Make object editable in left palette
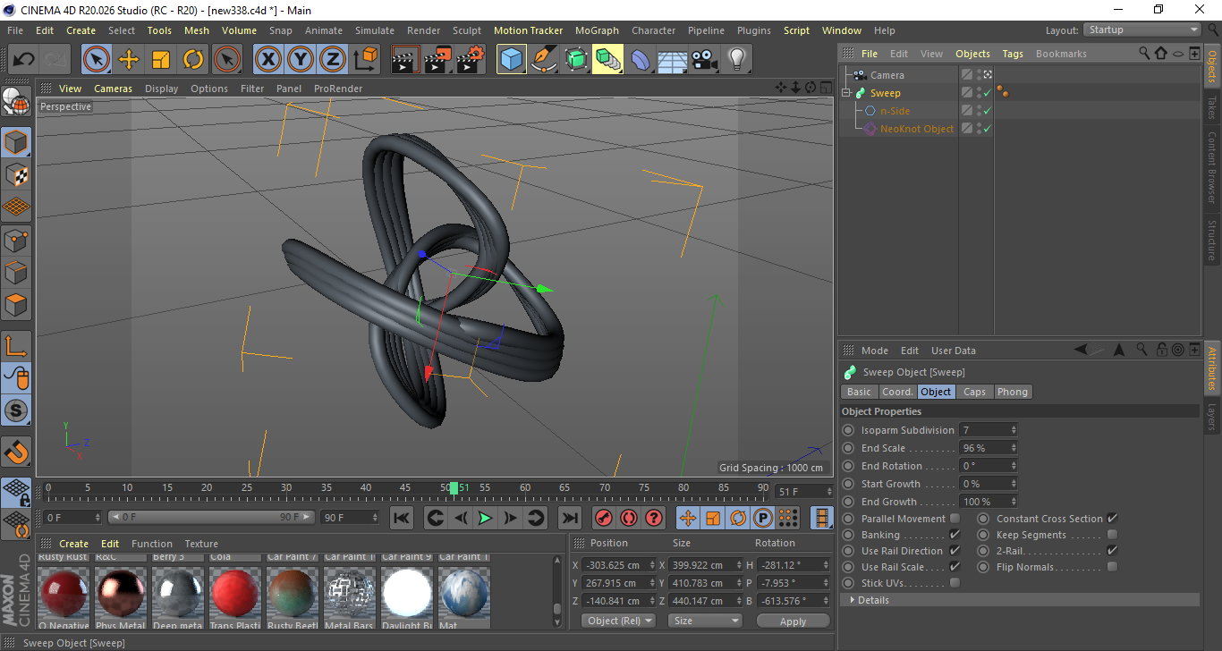 click(16, 101)
